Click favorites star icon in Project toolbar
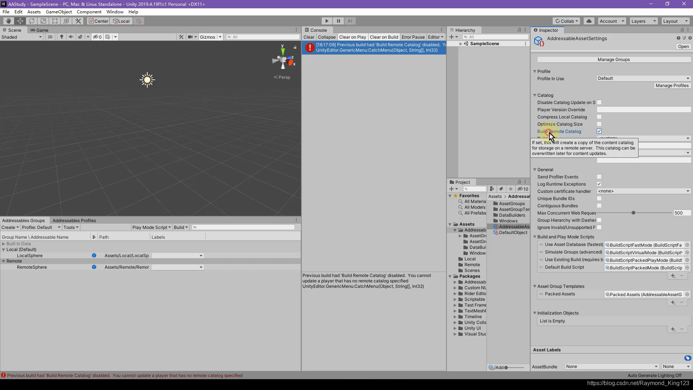 [x=510, y=189]
